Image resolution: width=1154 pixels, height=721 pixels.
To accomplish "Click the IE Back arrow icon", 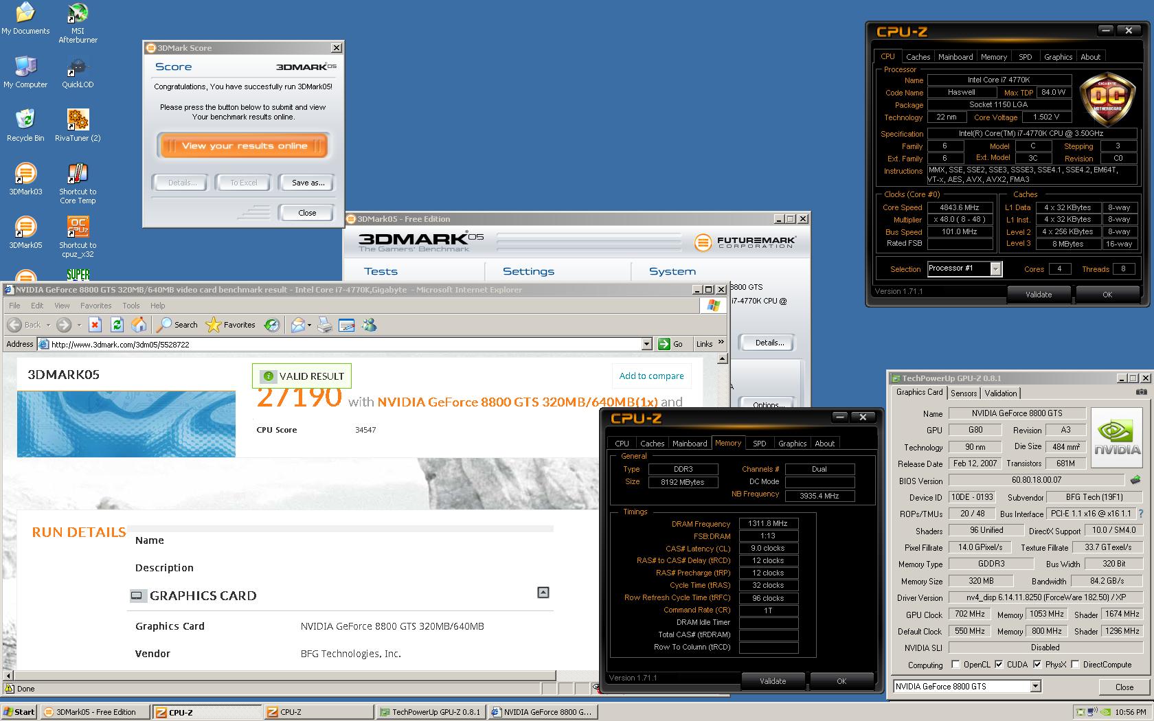I will (14, 325).
